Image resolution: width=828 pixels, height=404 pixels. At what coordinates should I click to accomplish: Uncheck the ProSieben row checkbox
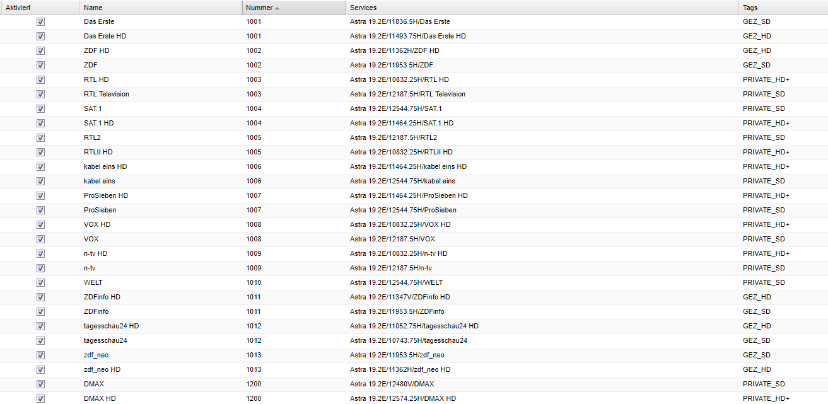coord(40,210)
